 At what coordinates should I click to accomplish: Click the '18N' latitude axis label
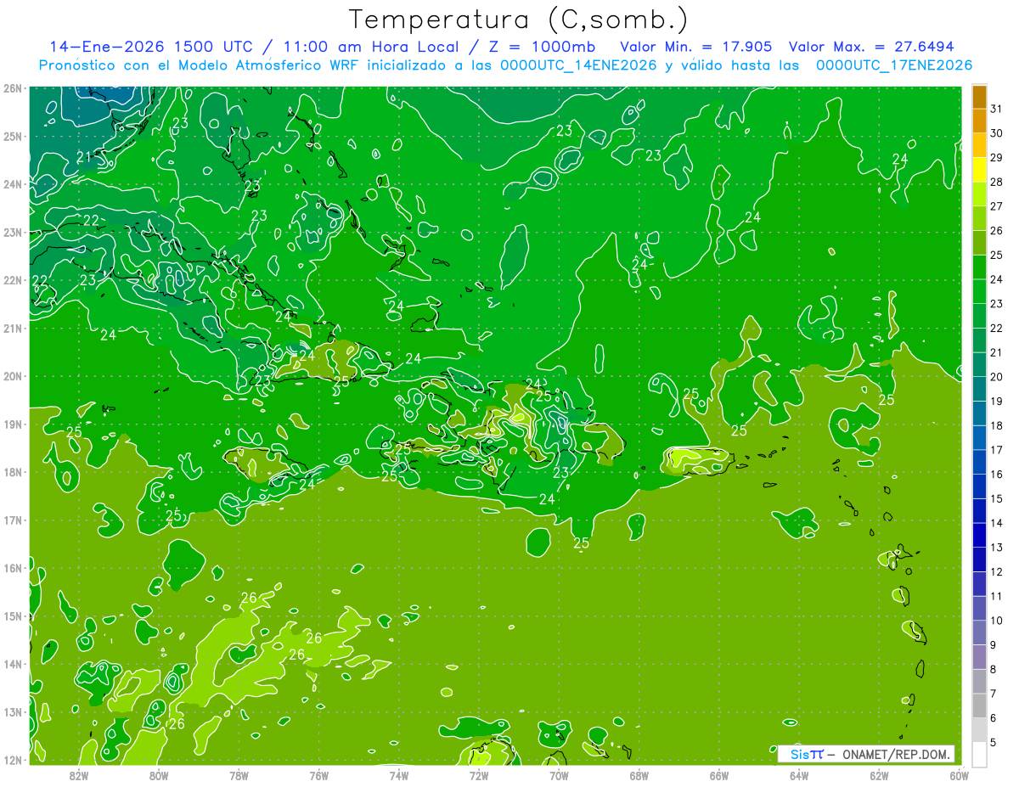point(12,472)
